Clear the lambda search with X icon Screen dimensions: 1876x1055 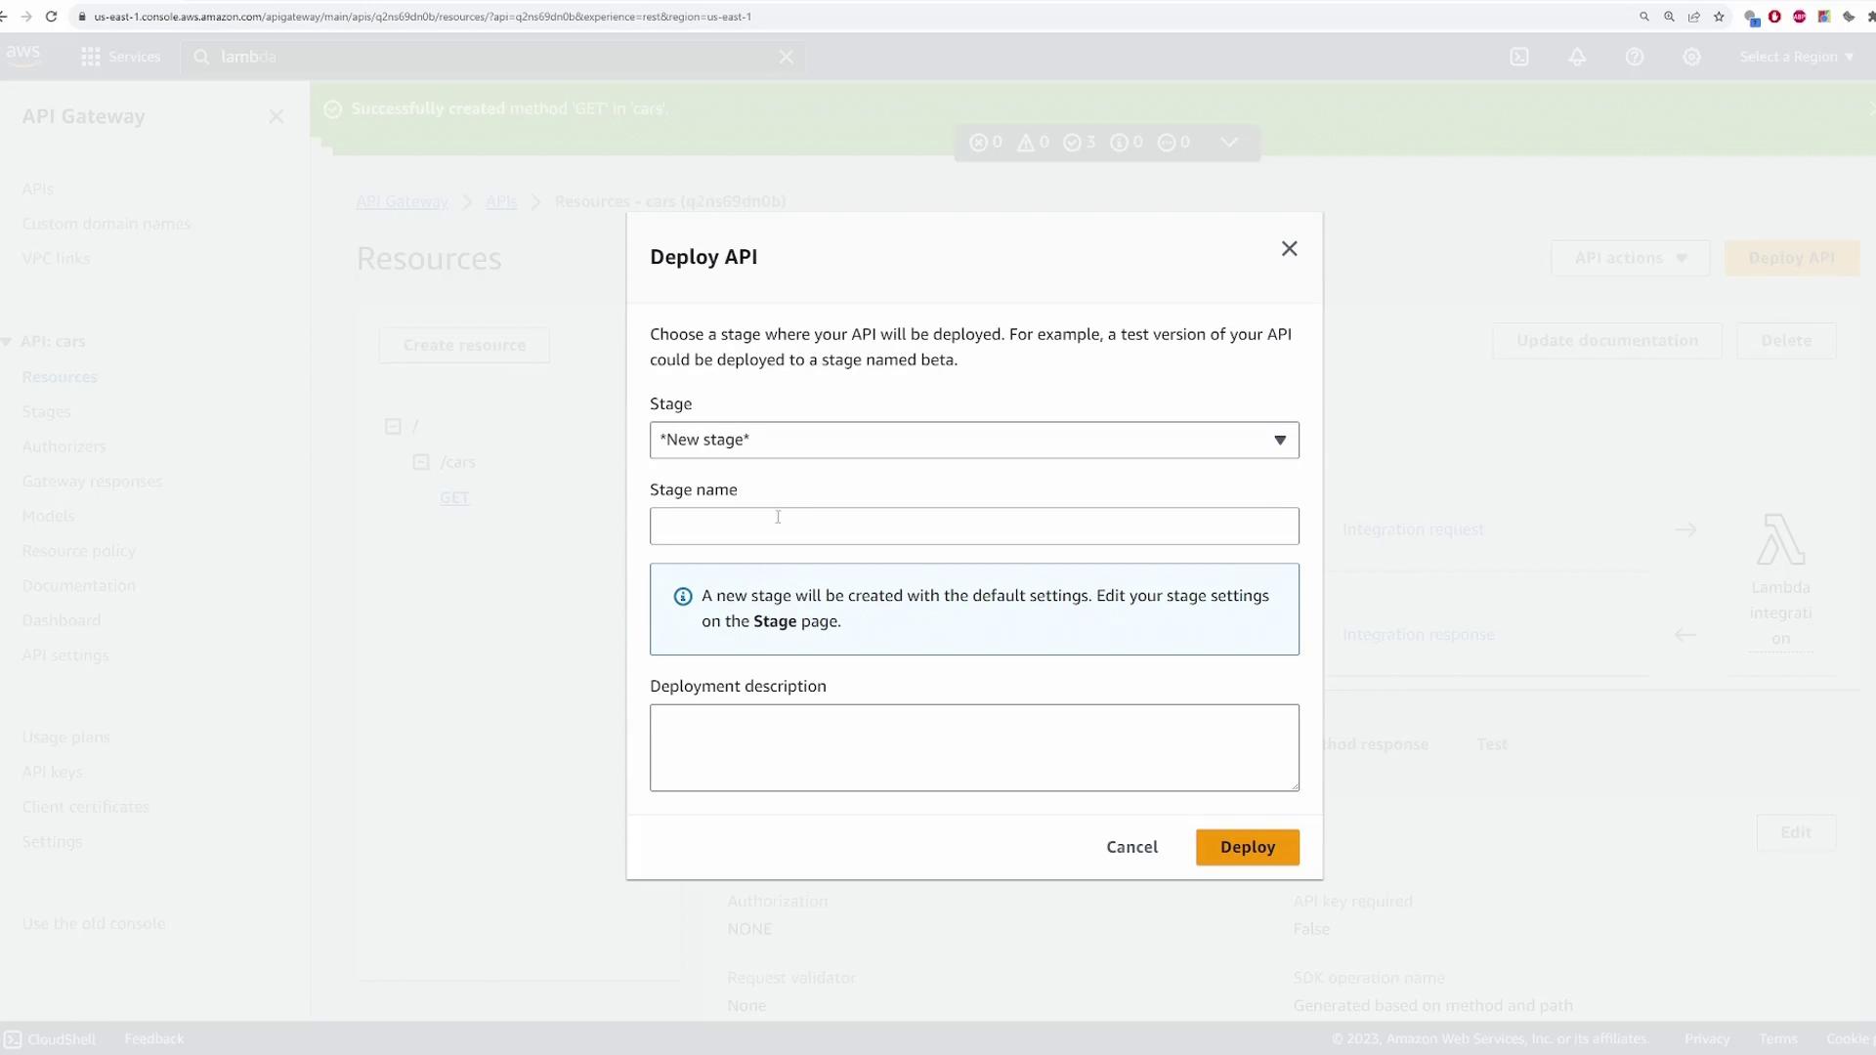(786, 57)
